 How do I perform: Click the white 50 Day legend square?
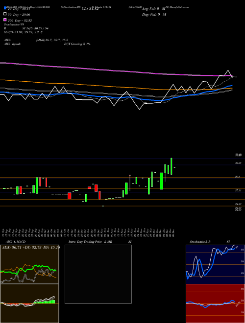5,14
